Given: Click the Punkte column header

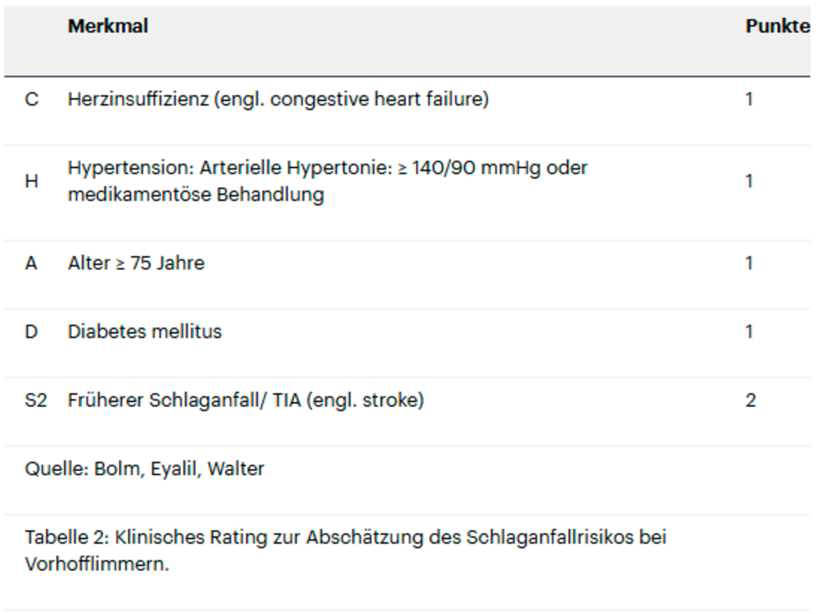Looking at the screenshot, I should pyautogui.click(x=777, y=26).
